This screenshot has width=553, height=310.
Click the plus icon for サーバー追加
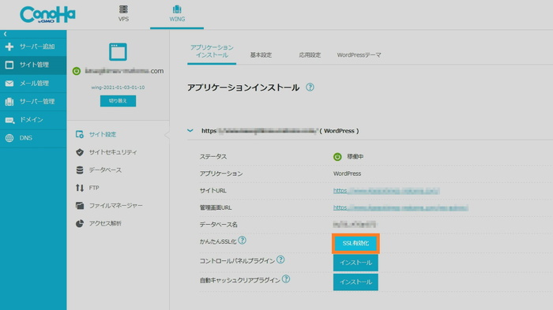(x=9, y=47)
